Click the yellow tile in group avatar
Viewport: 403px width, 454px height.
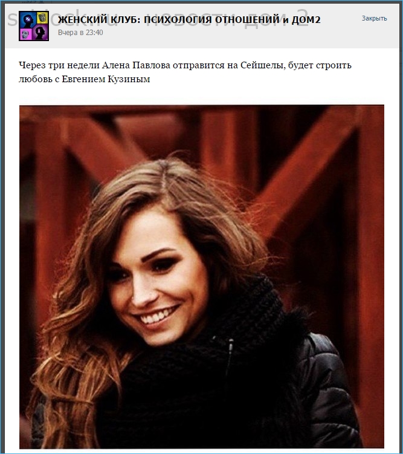(41, 18)
